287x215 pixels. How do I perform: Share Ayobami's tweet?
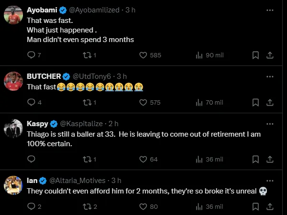pos(270,55)
